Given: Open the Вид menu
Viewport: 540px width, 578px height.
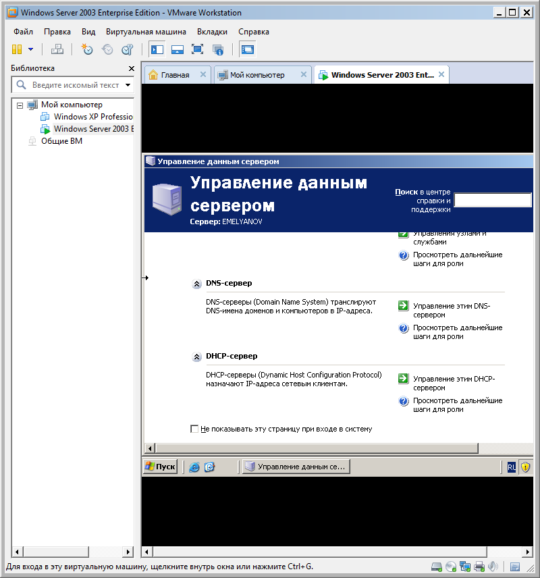Looking at the screenshot, I should (x=88, y=32).
